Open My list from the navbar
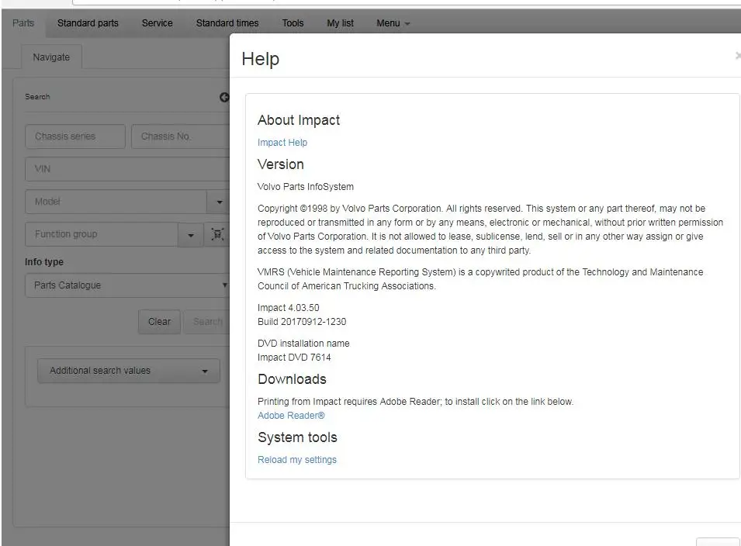 click(340, 23)
